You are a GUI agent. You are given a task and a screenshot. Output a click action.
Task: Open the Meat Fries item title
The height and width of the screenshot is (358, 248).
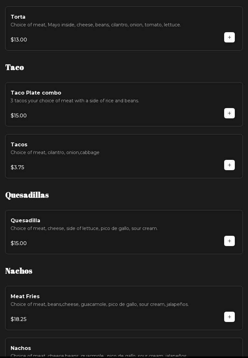pos(25,297)
